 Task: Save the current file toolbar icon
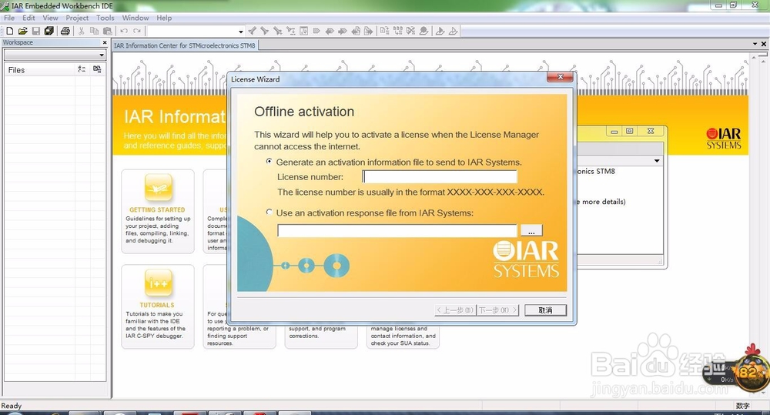coord(36,31)
